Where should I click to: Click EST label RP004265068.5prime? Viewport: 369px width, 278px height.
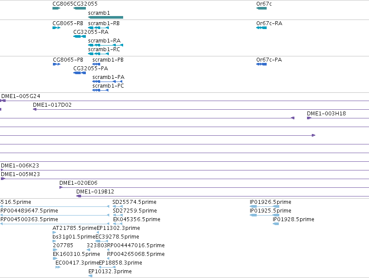pos(136,255)
